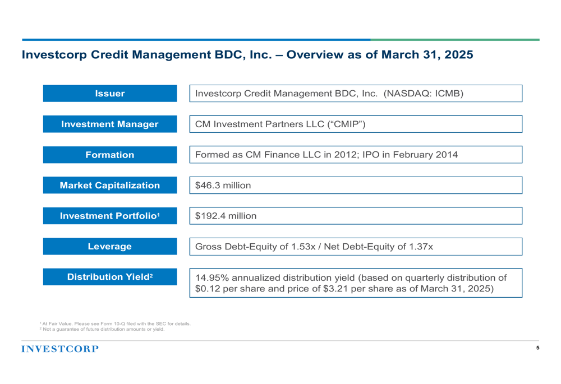Select the blue 'Issuer' label box
The height and width of the screenshot is (384, 561).
point(110,93)
